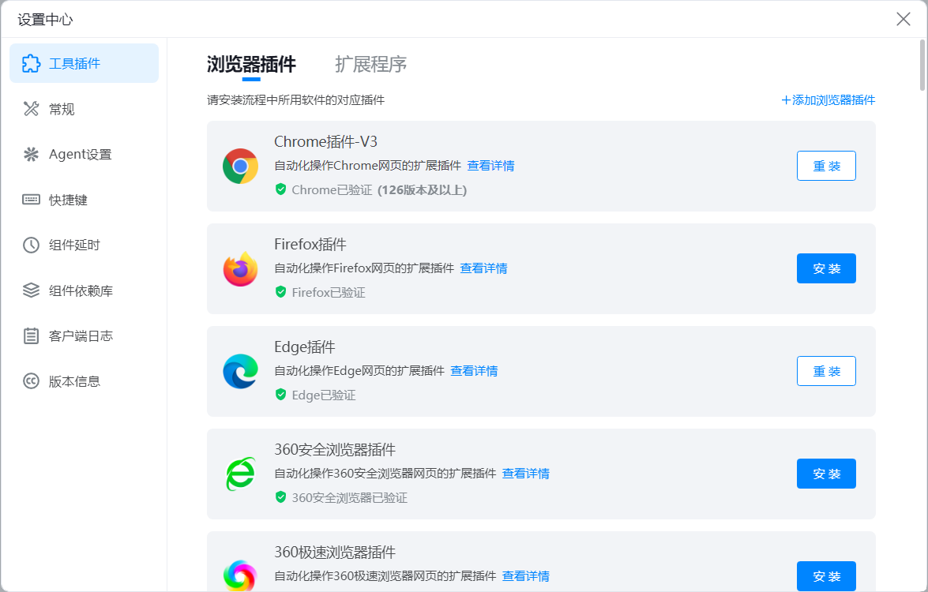928x592 pixels.
Task: Open 查看详情 for 360极速浏览器 plugin
Action: point(525,576)
